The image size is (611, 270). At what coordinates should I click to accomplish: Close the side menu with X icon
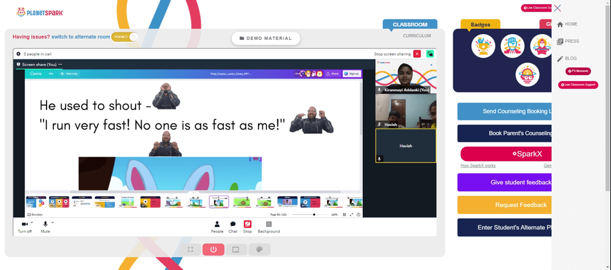(557, 8)
